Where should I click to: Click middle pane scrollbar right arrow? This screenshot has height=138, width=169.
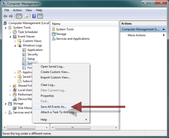[x=116, y=127]
